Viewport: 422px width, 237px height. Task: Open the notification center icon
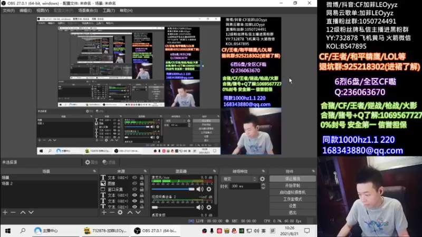tap(307, 231)
